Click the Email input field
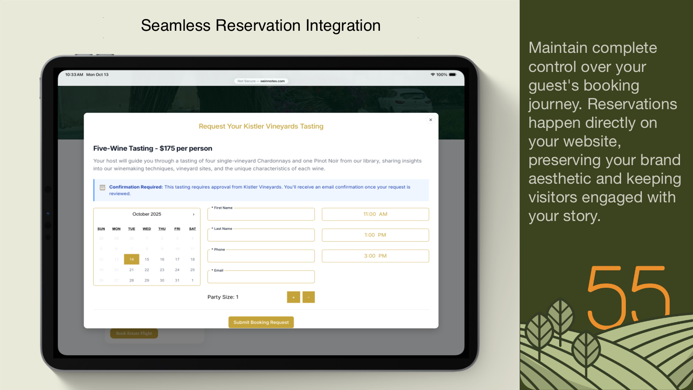Image resolution: width=693 pixels, height=390 pixels. [x=261, y=276]
